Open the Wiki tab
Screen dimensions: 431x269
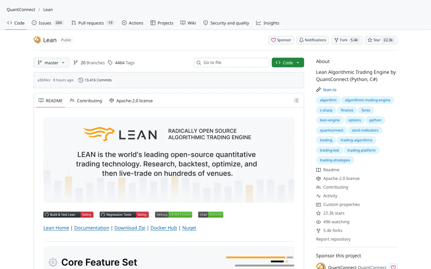[x=188, y=23]
